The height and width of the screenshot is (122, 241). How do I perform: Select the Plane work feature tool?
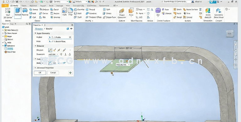click(x=131, y=13)
